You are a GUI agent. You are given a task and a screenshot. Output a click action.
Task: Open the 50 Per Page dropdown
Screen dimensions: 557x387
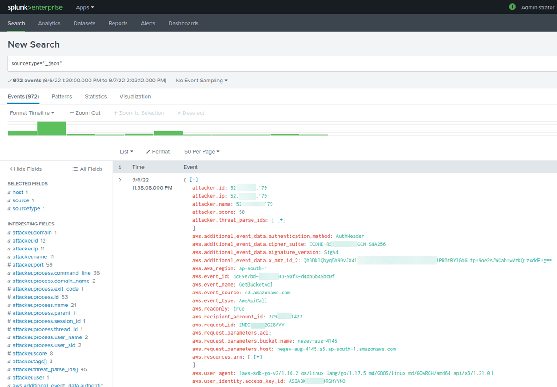202,151
